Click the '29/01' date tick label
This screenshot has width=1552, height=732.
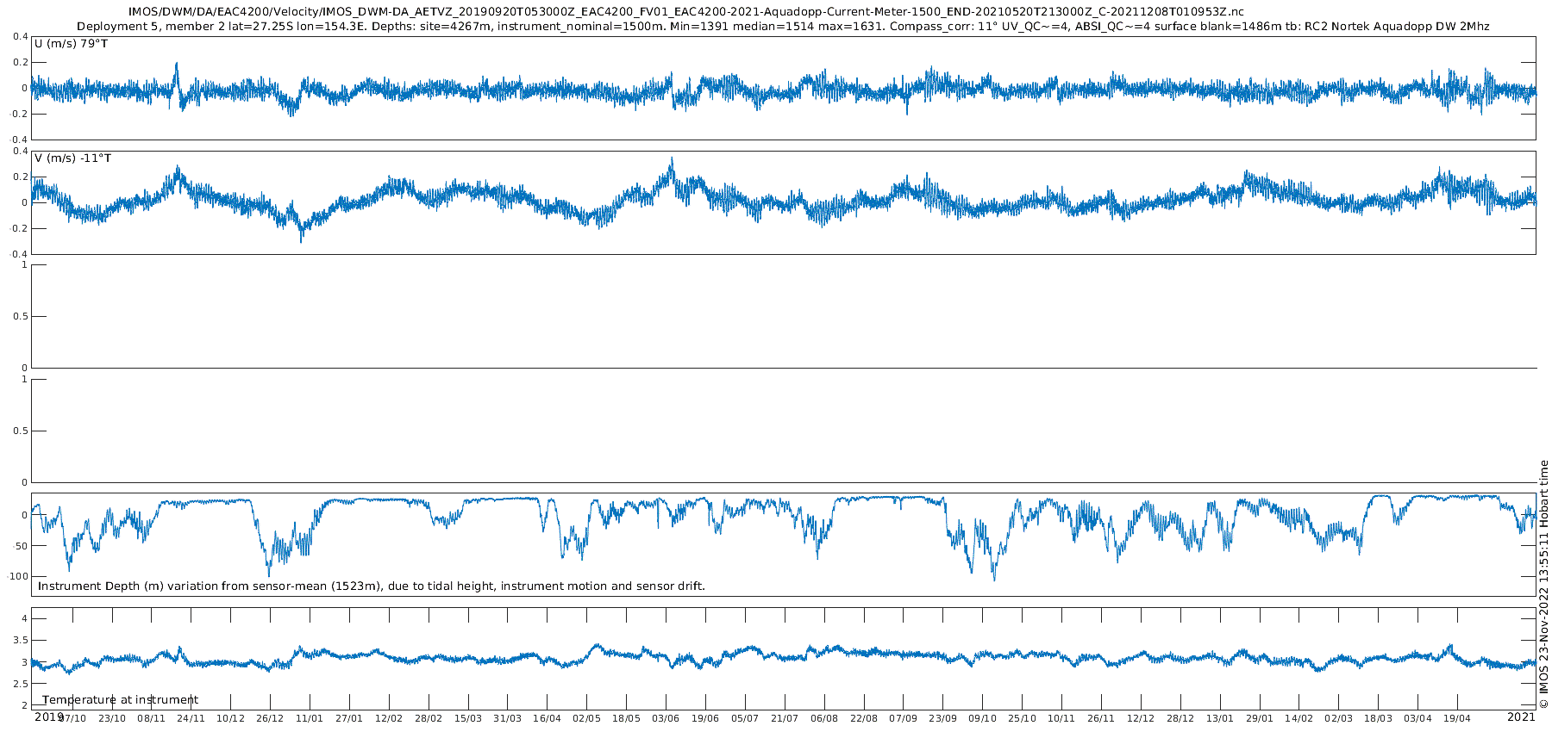[x=1260, y=718]
